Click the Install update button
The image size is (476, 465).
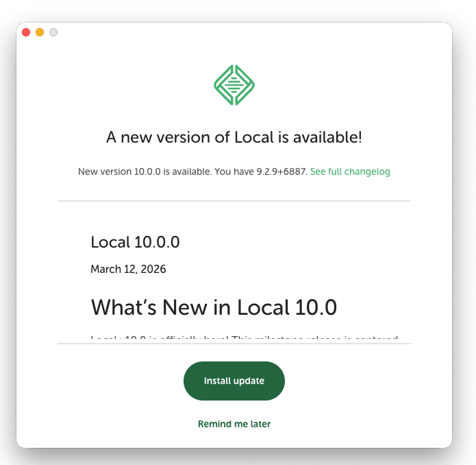pos(234,381)
